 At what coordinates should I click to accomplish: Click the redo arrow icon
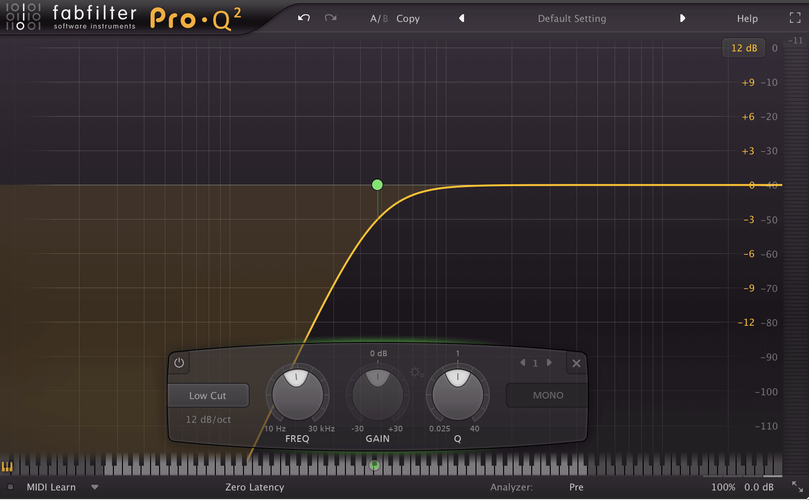(x=331, y=18)
